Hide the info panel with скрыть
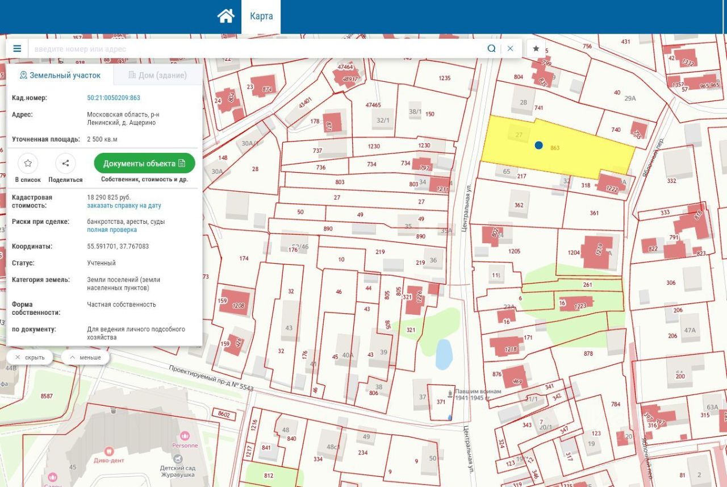This screenshot has width=727, height=487. (30, 357)
